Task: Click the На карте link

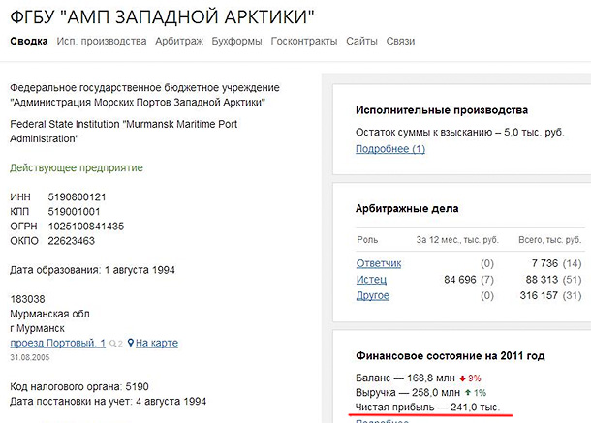Action: point(157,343)
